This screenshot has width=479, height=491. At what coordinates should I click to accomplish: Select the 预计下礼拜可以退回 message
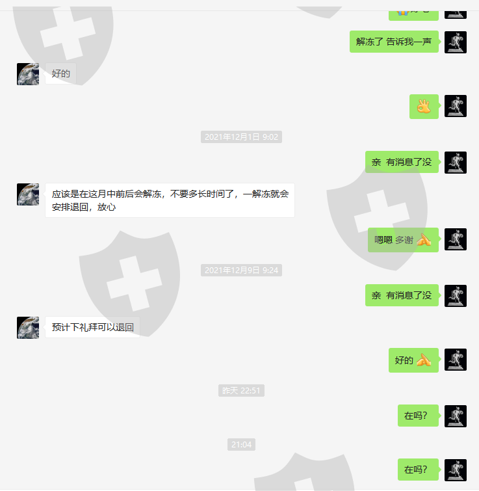[x=92, y=327]
